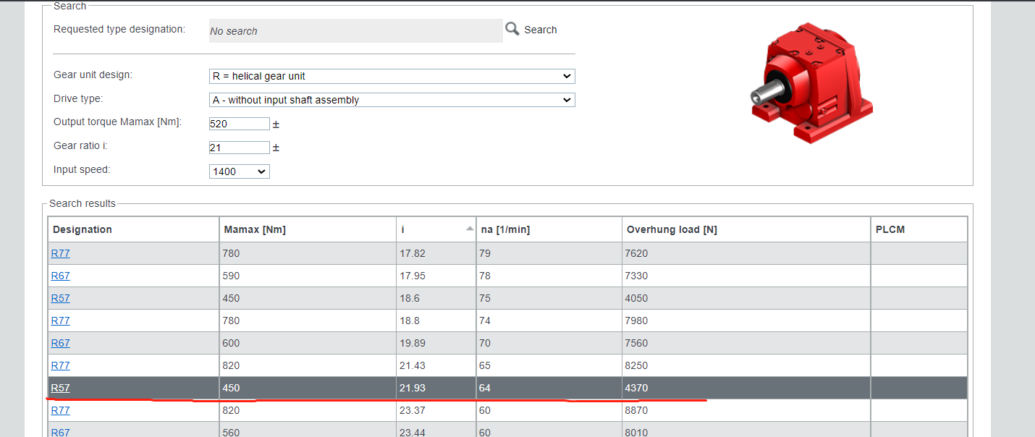Click output speed value 70
This screenshot has width=1035, height=437.
click(485, 343)
